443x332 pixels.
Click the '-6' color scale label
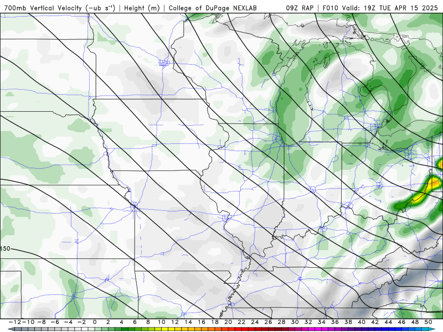pos(55,322)
